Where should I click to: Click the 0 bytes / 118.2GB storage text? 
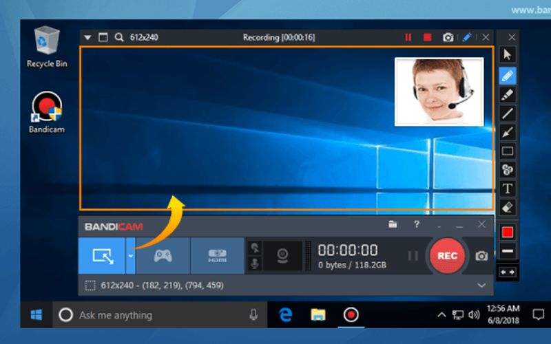352,265
